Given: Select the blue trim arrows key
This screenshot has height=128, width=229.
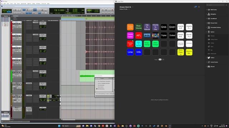Looking at the screenshot, I should 147,36.
